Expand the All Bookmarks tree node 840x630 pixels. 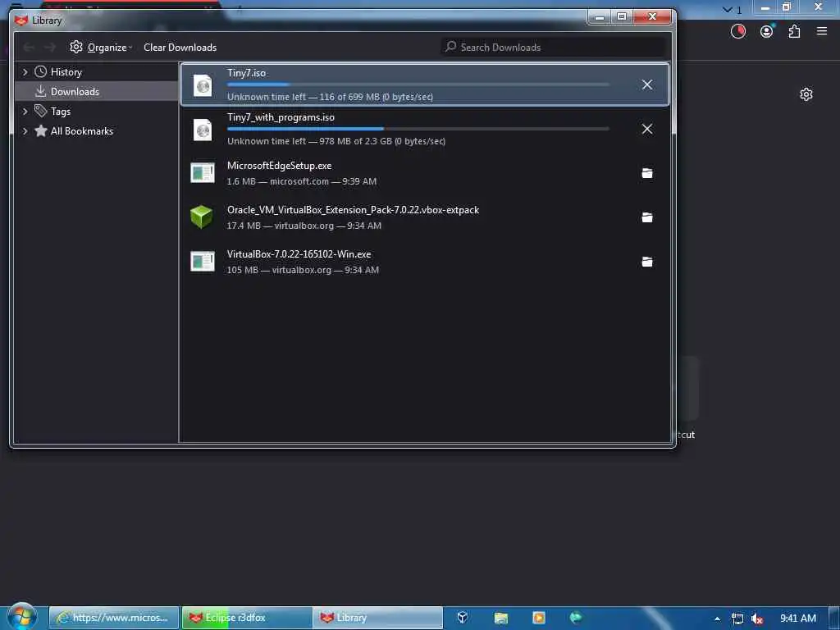(x=25, y=131)
